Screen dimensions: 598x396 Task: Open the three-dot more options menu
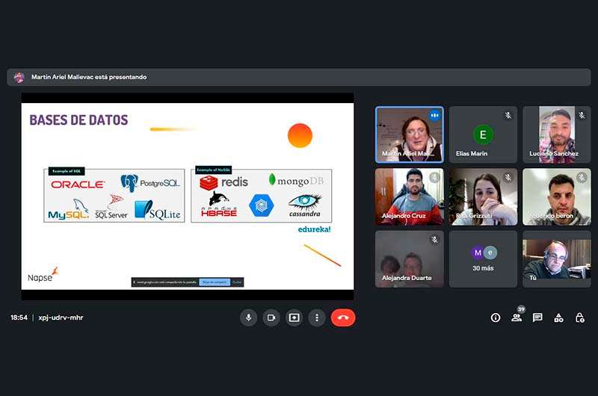(316, 318)
